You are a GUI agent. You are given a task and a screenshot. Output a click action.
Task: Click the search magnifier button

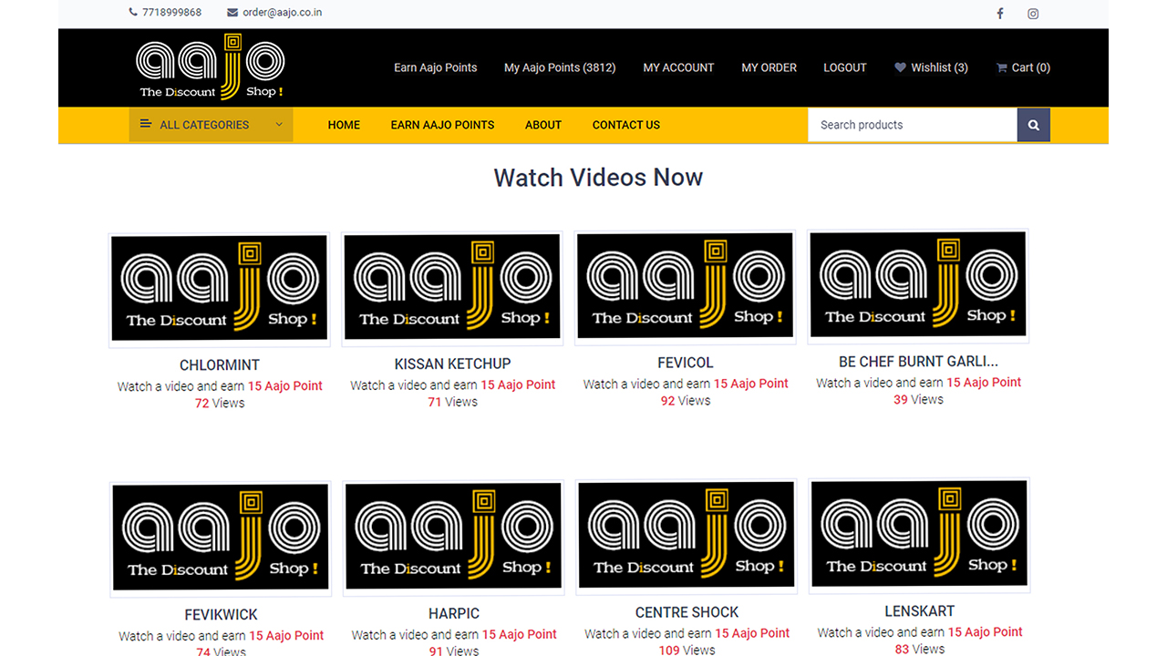(1034, 125)
